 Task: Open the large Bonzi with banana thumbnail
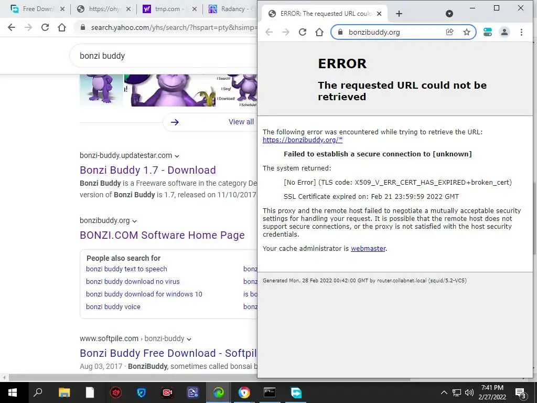(170, 90)
